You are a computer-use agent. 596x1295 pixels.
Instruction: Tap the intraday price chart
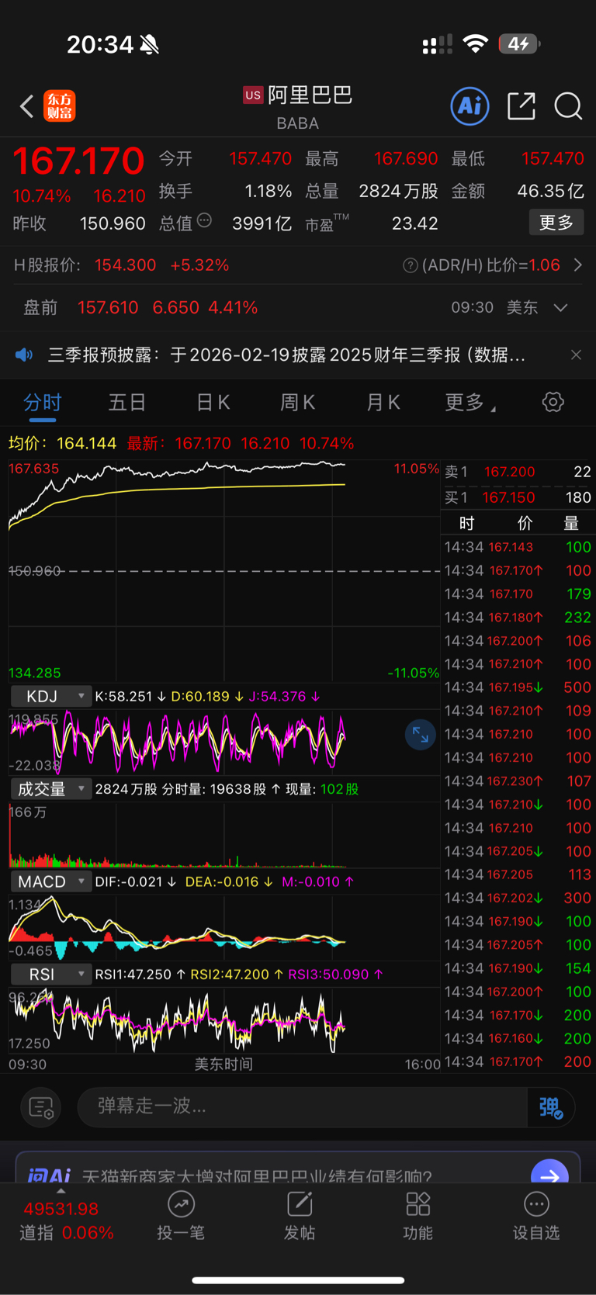click(x=223, y=571)
